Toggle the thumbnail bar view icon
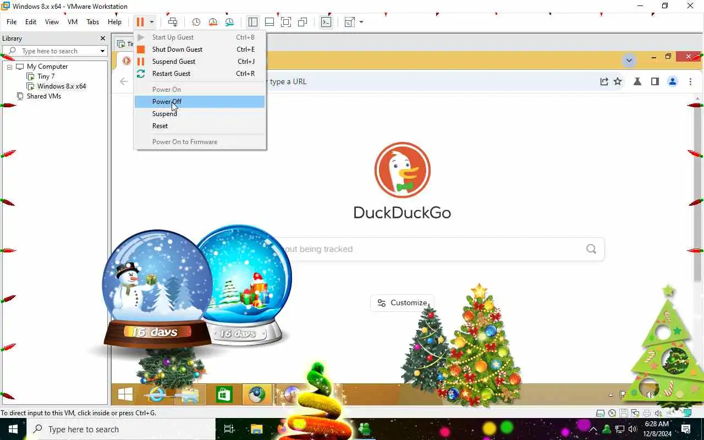Image resolution: width=704 pixels, height=440 pixels. pyautogui.click(x=269, y=22)
